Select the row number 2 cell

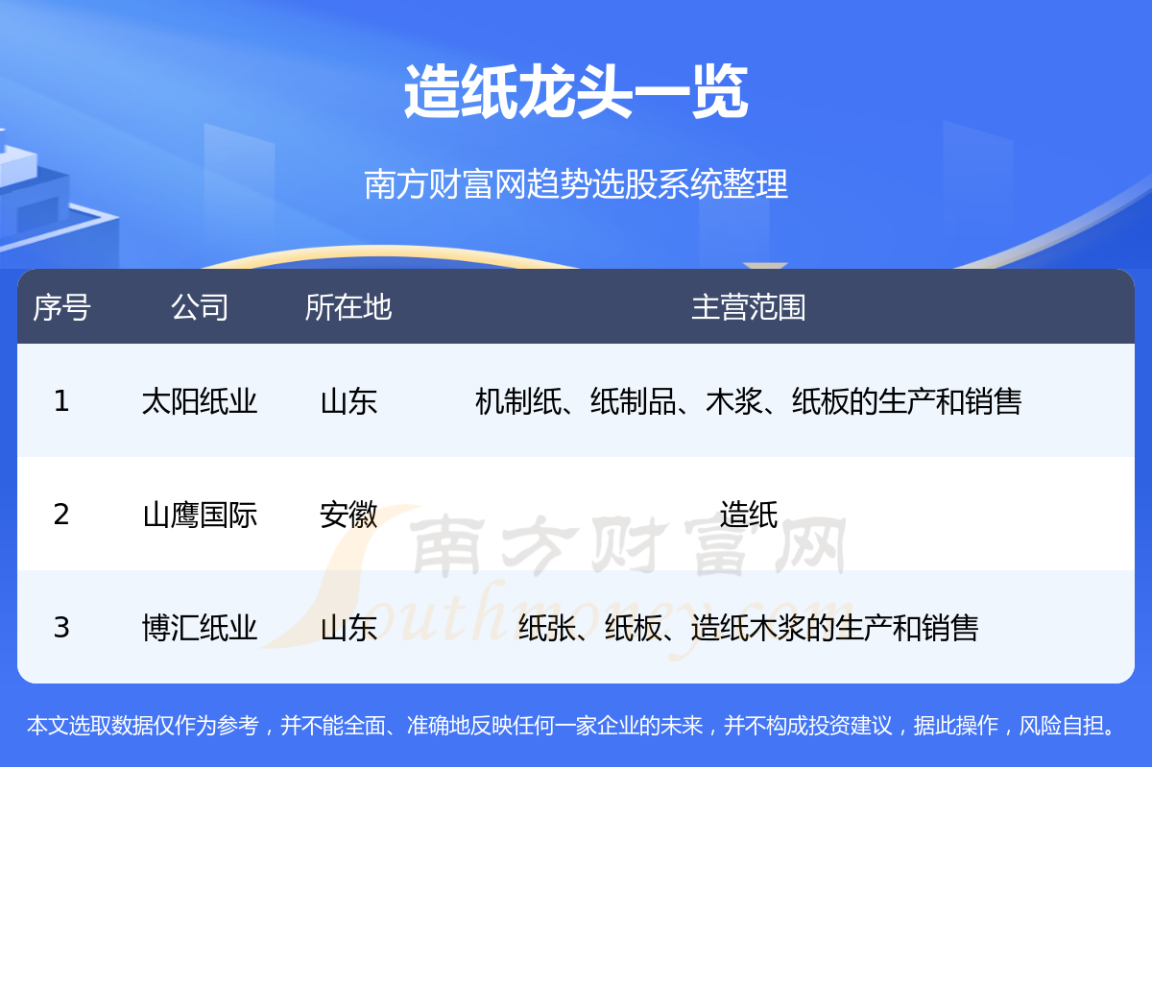pyautogui.click(x=61, y=514)
